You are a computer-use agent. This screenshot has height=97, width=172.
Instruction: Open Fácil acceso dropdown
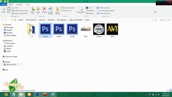coord(72,11)
